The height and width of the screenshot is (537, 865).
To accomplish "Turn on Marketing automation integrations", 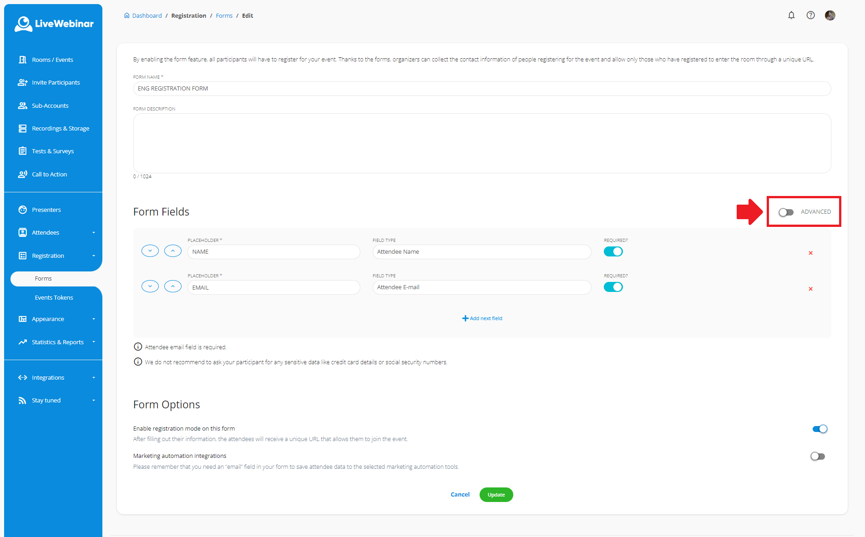I will coord(818,457).
